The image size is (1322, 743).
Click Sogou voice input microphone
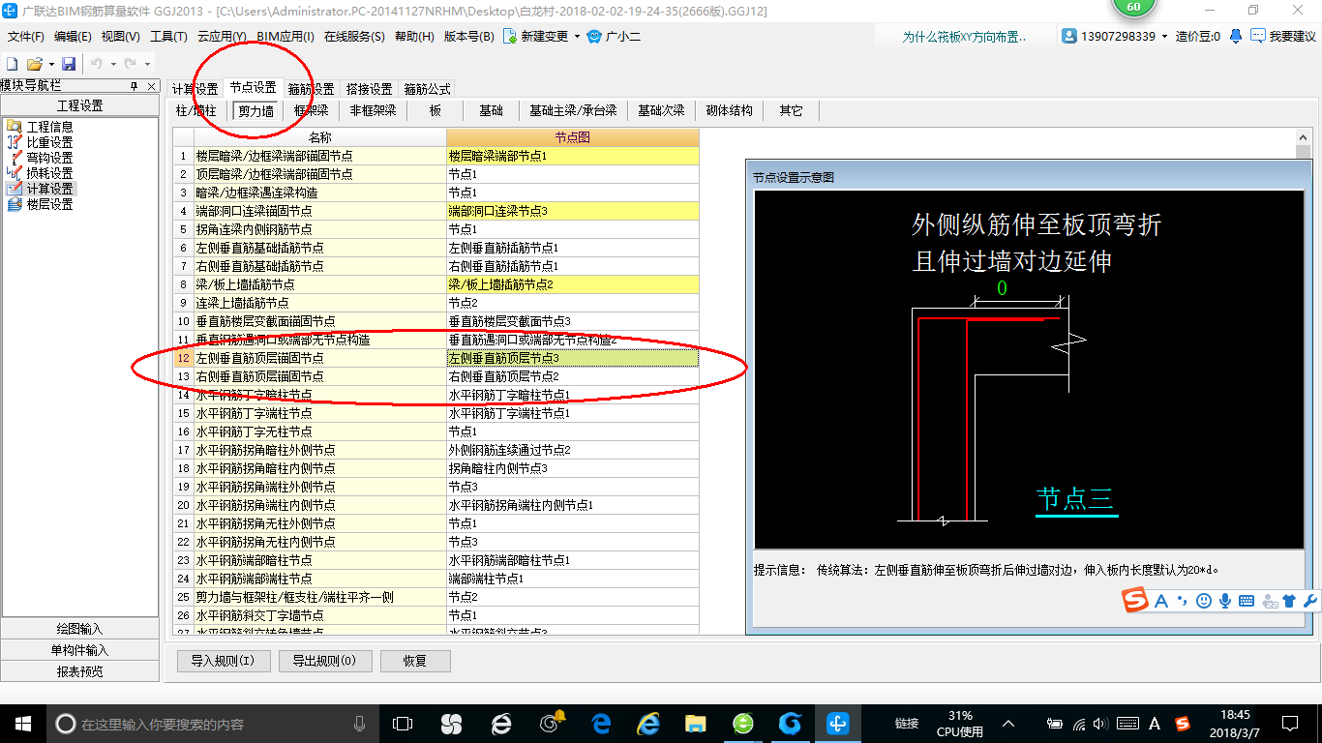(1225, 601)
